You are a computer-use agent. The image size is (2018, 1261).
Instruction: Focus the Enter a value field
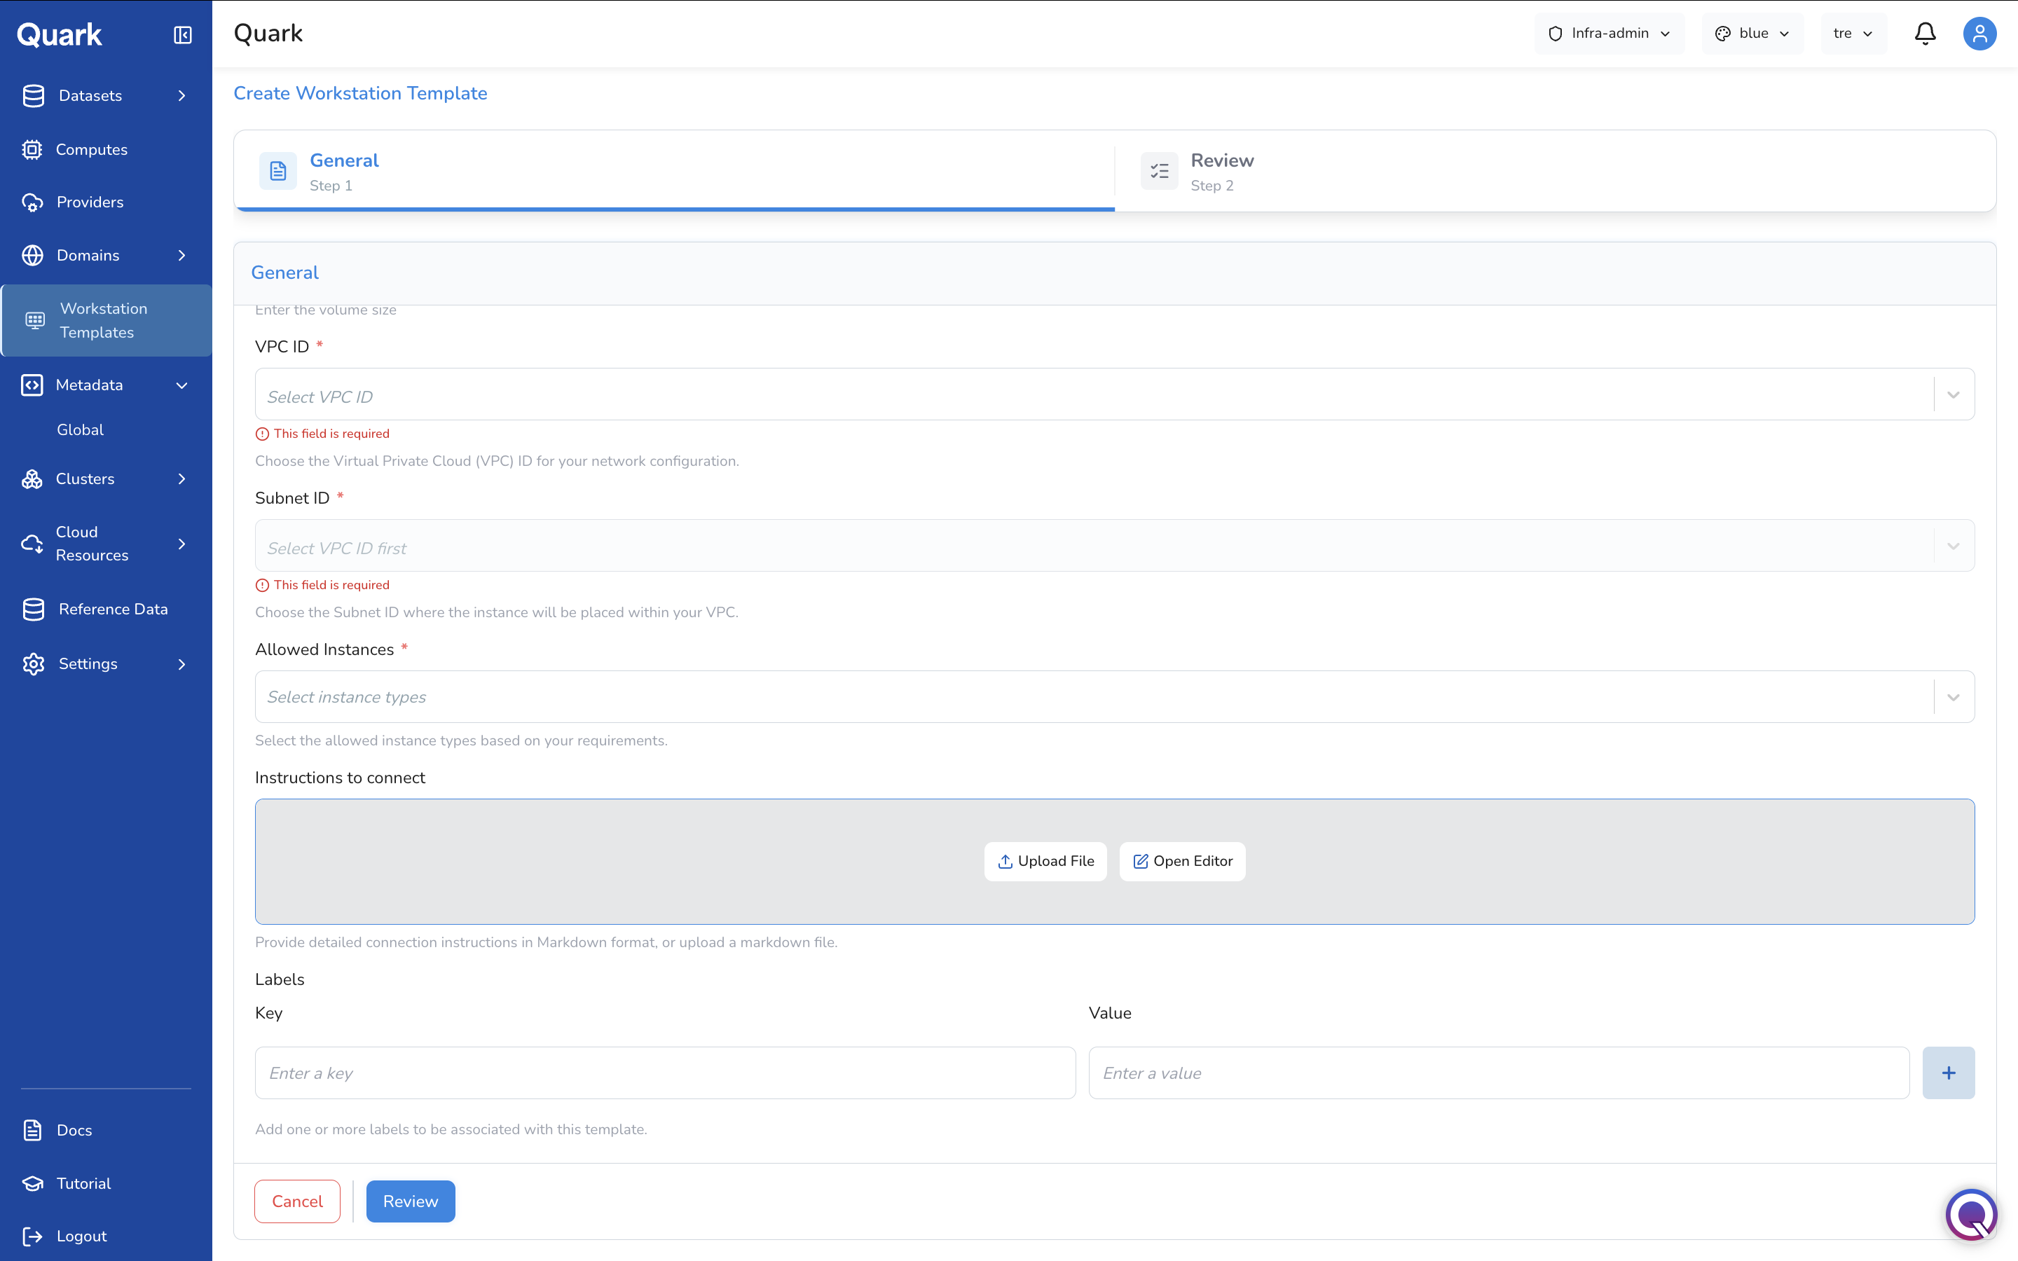click(x=1499, y=1073)
